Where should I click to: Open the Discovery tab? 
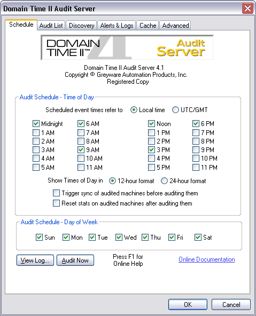tap(81, 26)
